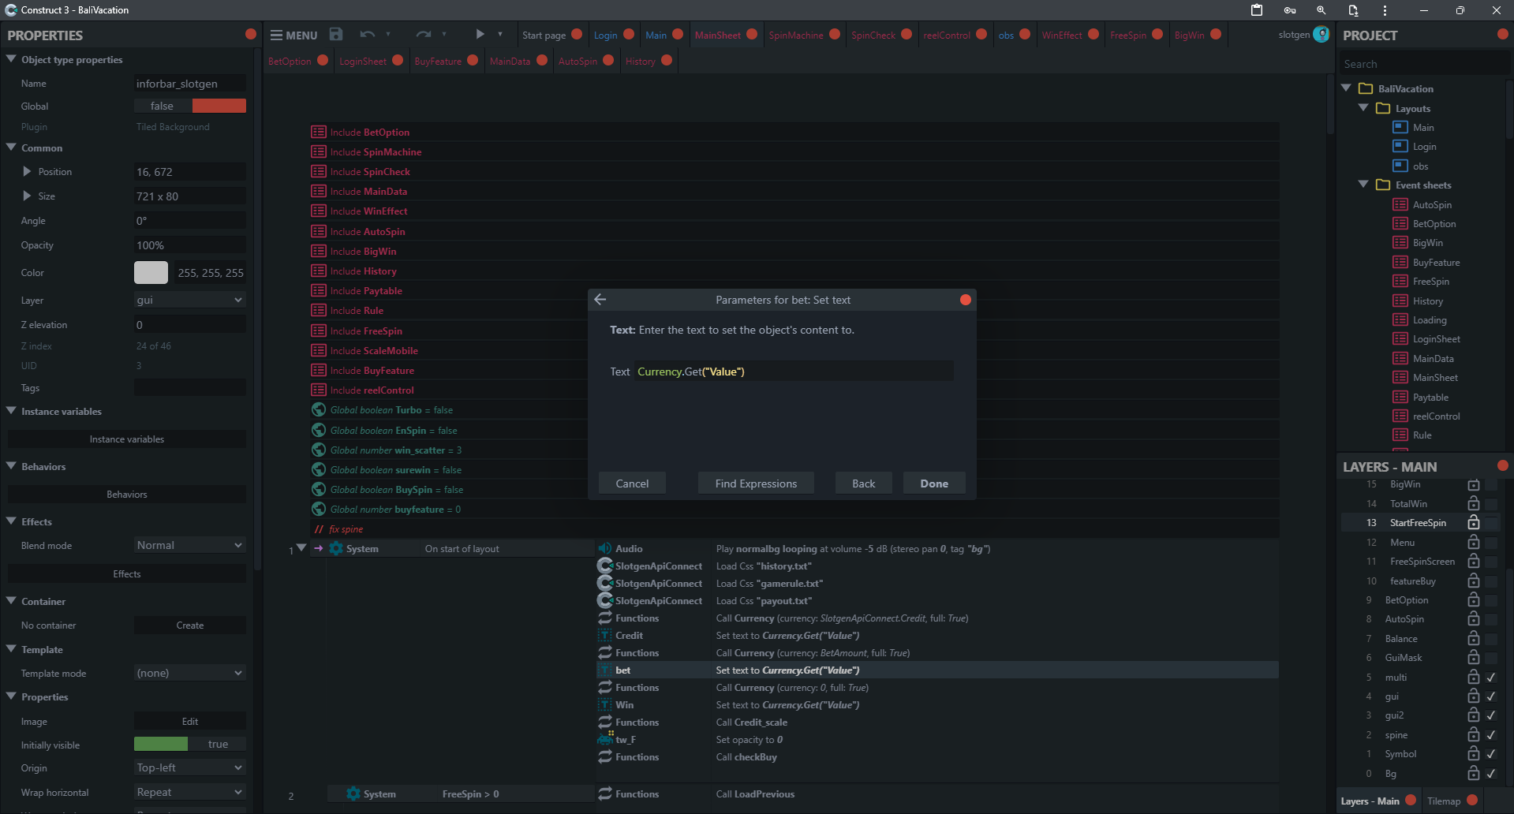Click the tw_F sprite action icon
Screen dimensions: 1514x814
[x=605, y=739]
